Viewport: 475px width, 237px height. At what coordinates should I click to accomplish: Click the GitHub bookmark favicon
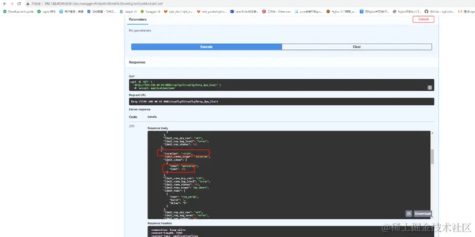point(426,11)
